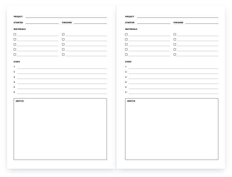Click the MATERIALS heading on right page
This screenshot has height=177, width=232.
pos(131,29)
